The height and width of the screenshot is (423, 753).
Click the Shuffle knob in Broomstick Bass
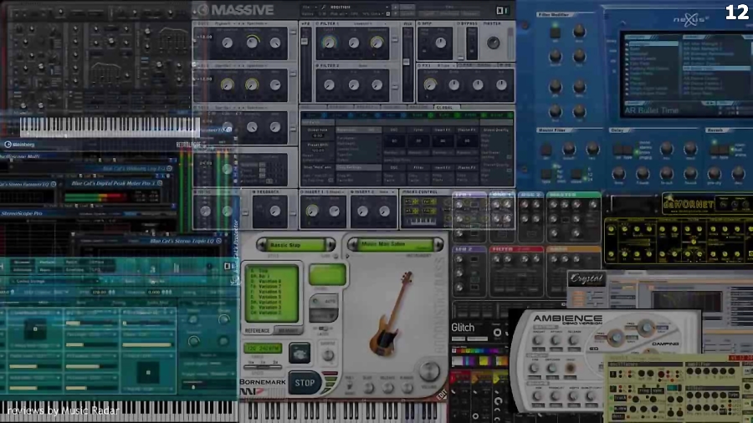pos(328,355)
